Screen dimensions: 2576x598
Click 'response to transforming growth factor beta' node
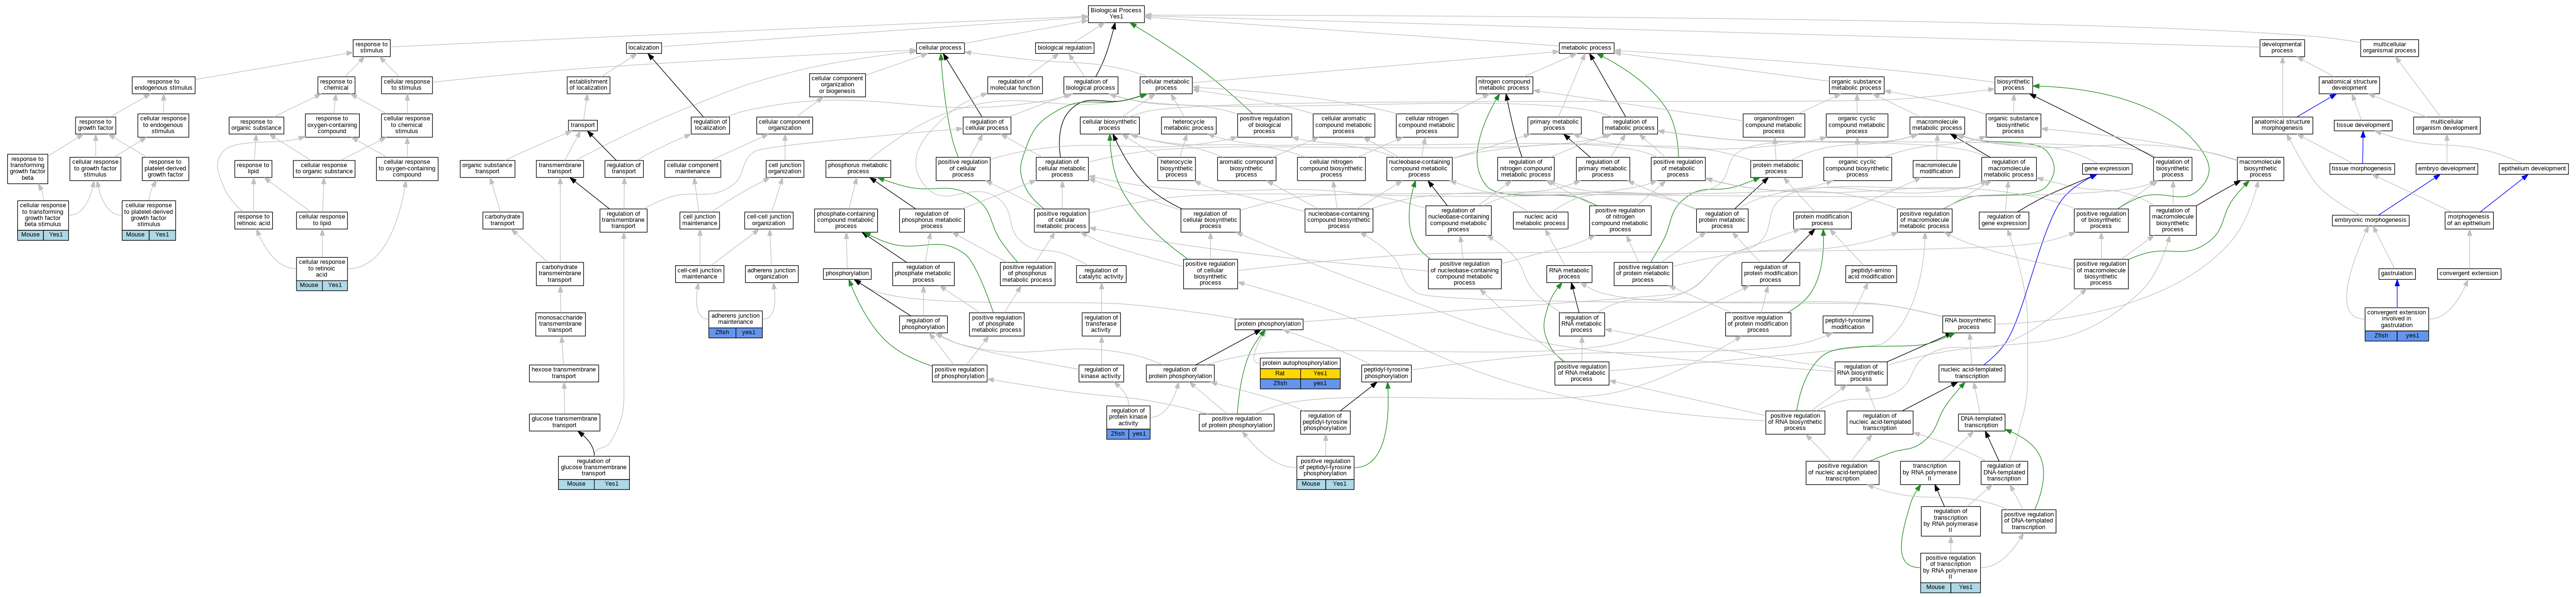(27, 168)
